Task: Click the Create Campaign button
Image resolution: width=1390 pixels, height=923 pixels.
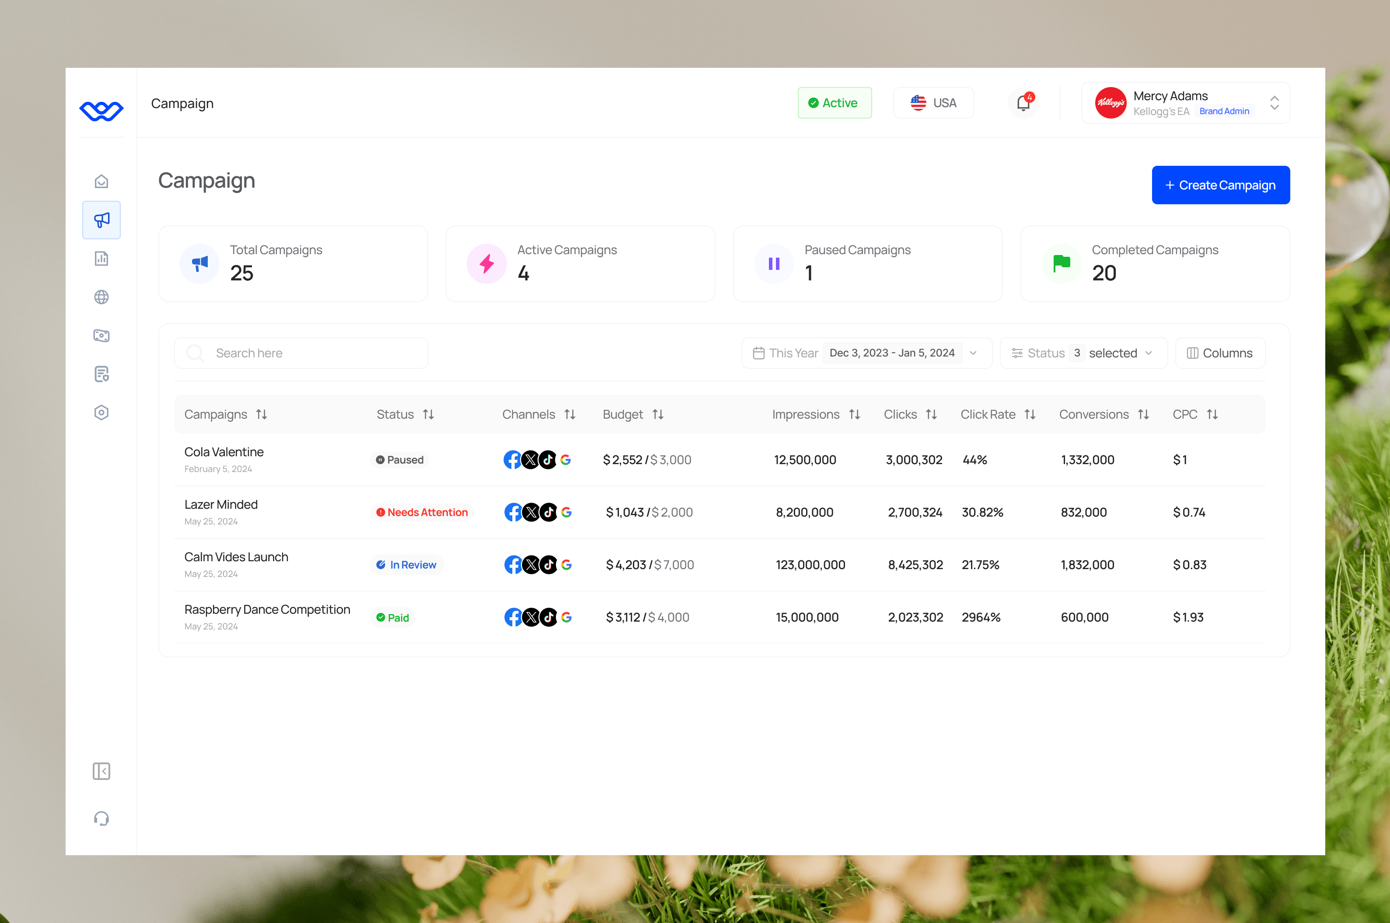Action: [1221, 185]
